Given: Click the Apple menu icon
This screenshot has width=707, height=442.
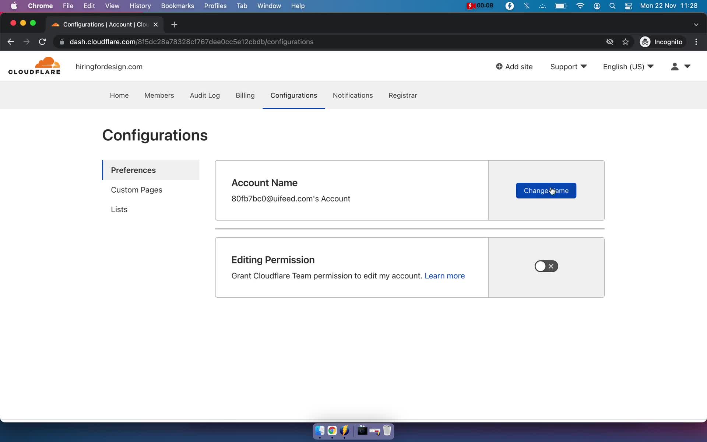Looking at the screenshot, I should point(14,6).
